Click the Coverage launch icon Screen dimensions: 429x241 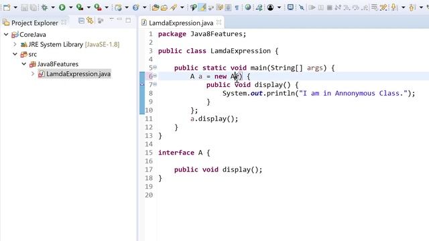(x=80, y=7)
